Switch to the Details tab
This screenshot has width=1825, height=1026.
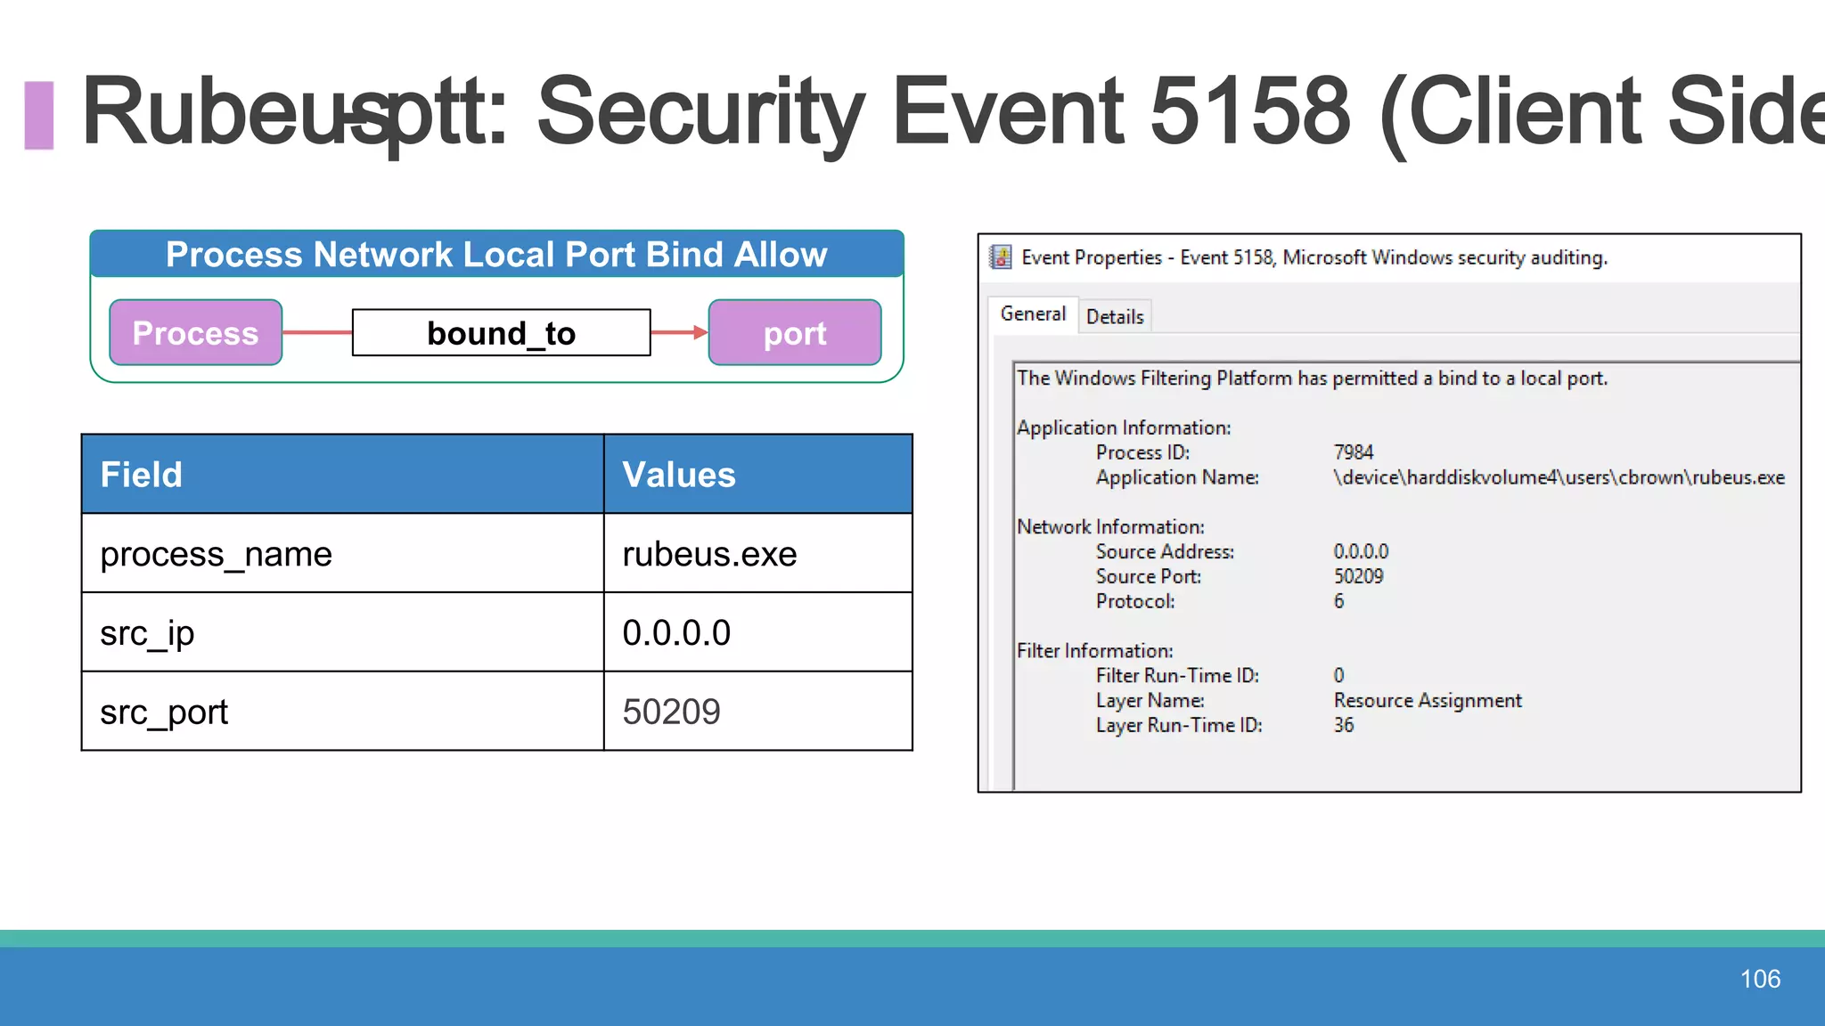pyautogui.click(x=1115, y=317)
